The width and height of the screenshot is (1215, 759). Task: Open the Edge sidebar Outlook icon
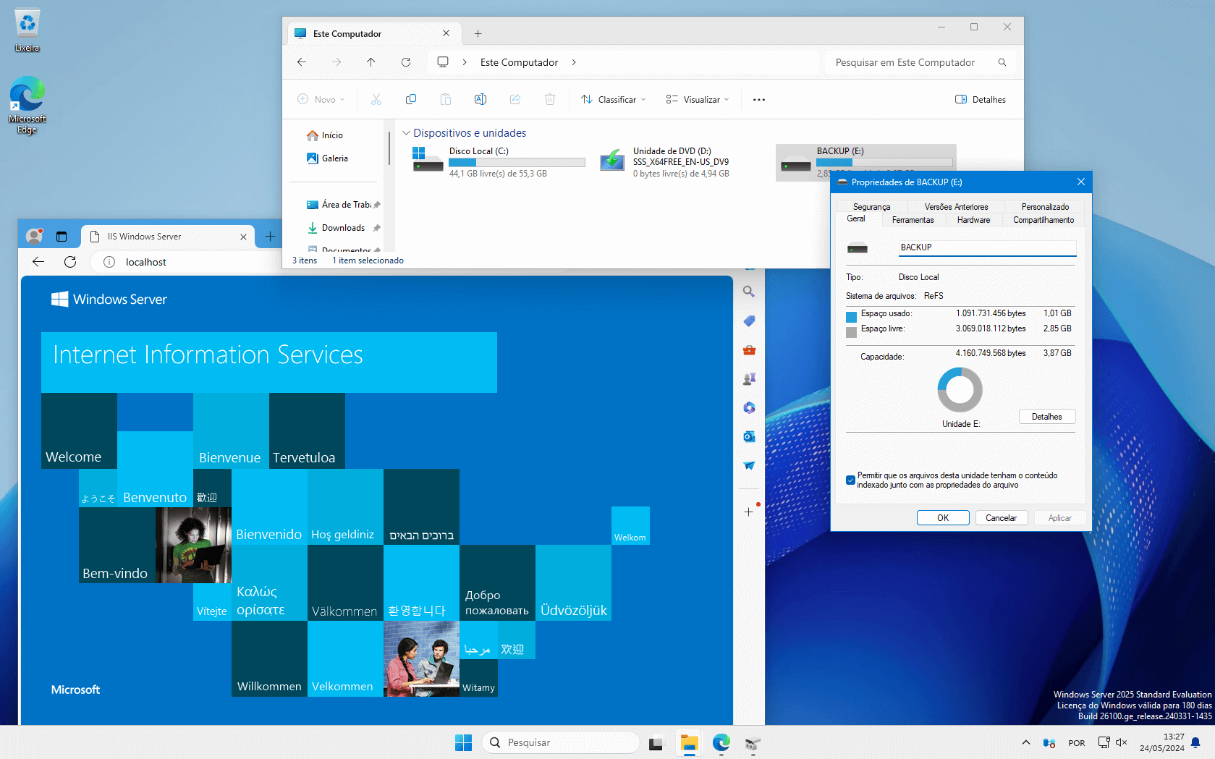coord(749,436)
